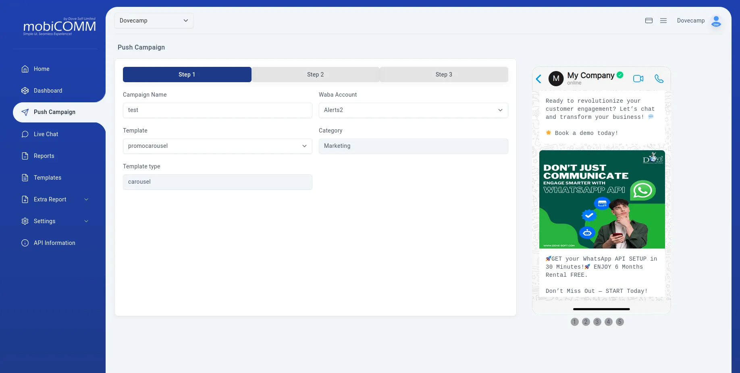Click the Push Campaign page heading

coord(141,47)
